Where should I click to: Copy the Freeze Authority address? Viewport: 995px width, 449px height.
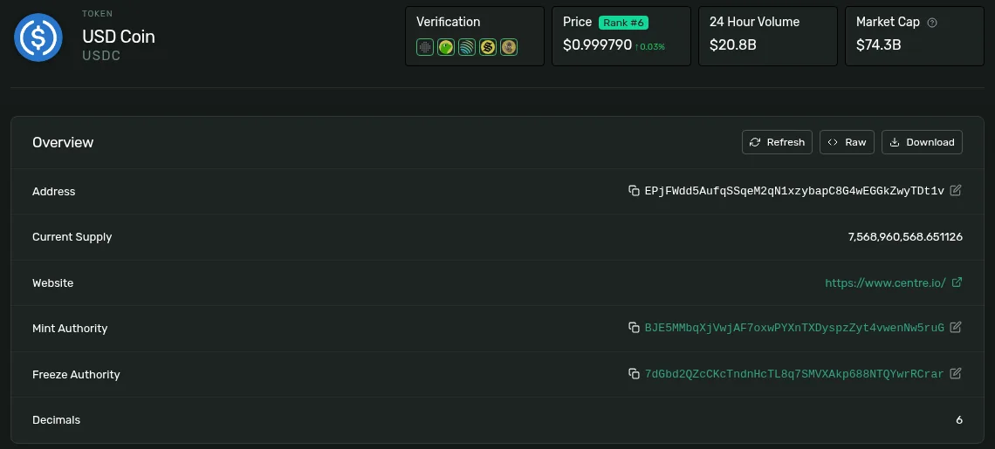click(634, 373)
